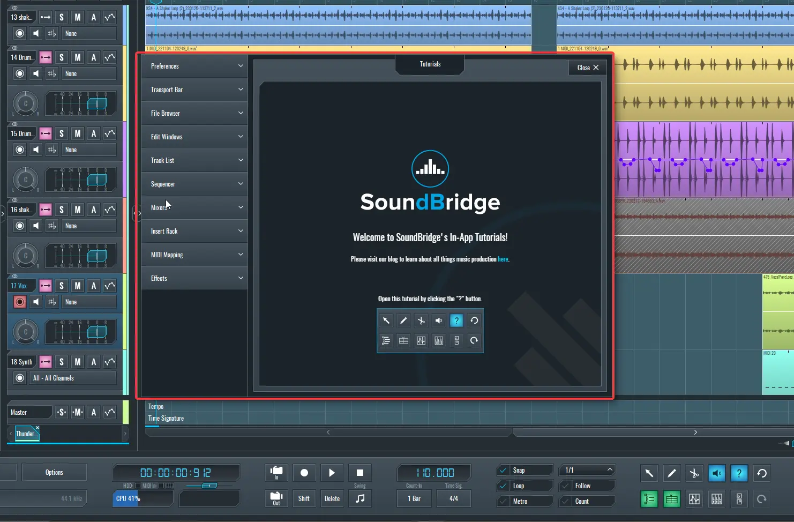Click the input type icon on 13 shak track
Screen dimensions: 794x522
click(x=46, y=17)
